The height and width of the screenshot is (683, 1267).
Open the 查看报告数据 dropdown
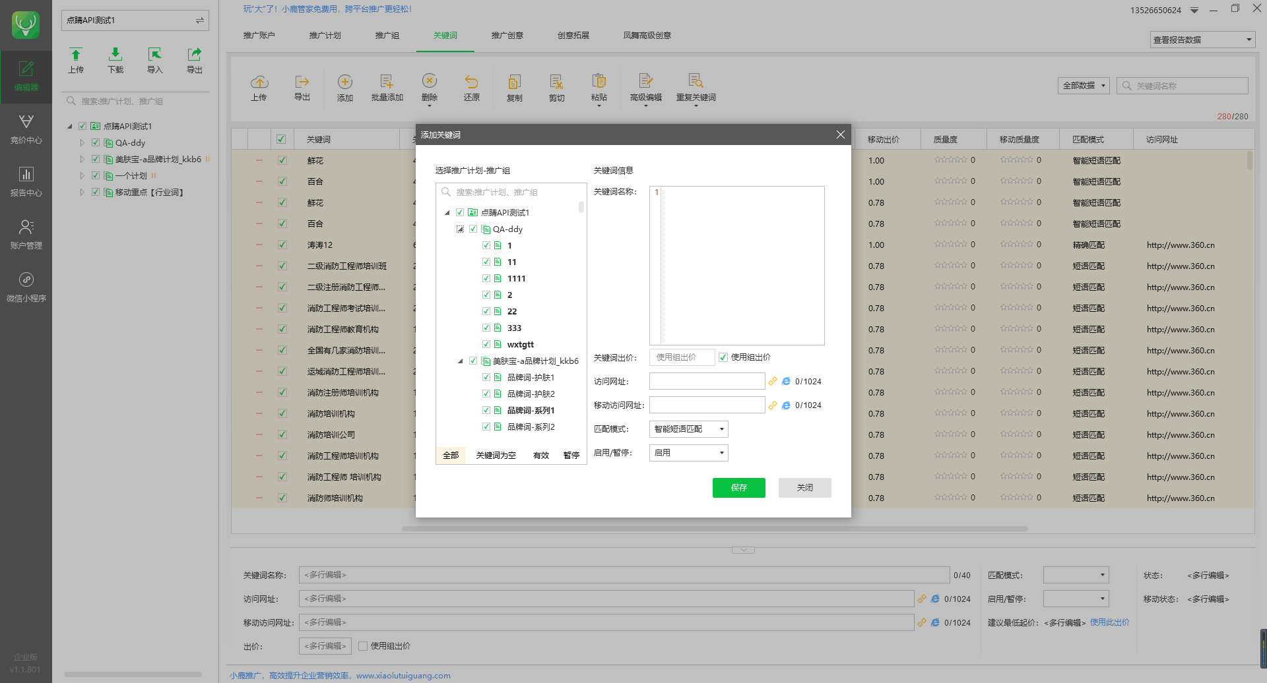coord(1202,40)
